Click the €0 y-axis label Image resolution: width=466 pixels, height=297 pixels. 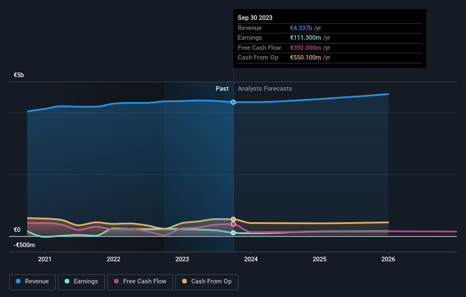(17, 230)
